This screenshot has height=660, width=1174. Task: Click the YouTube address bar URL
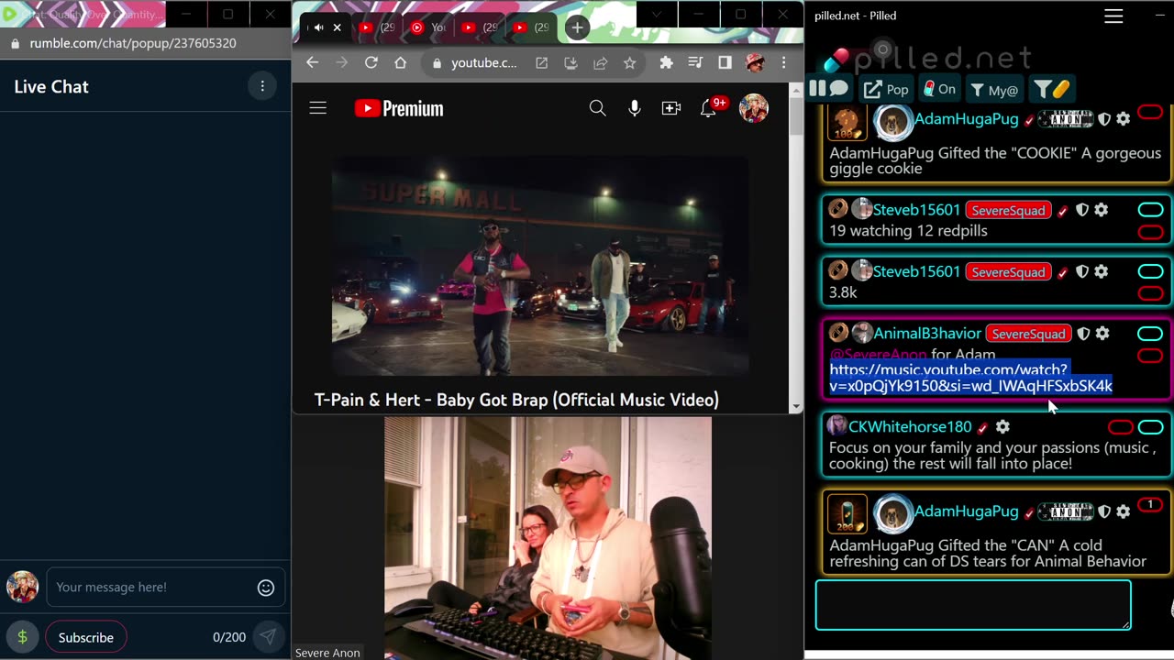(x=483, y=63)
